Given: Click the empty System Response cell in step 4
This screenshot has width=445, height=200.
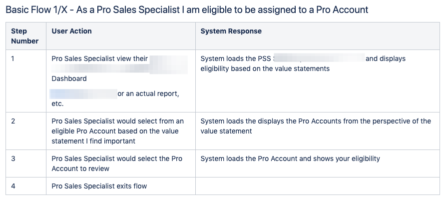Looking at the screenshot, I should (317, 186).
